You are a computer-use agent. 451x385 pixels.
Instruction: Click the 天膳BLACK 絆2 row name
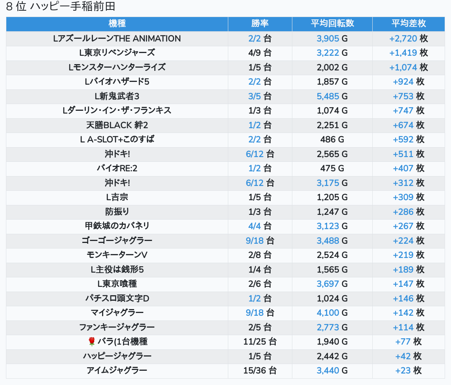[117, 125]
